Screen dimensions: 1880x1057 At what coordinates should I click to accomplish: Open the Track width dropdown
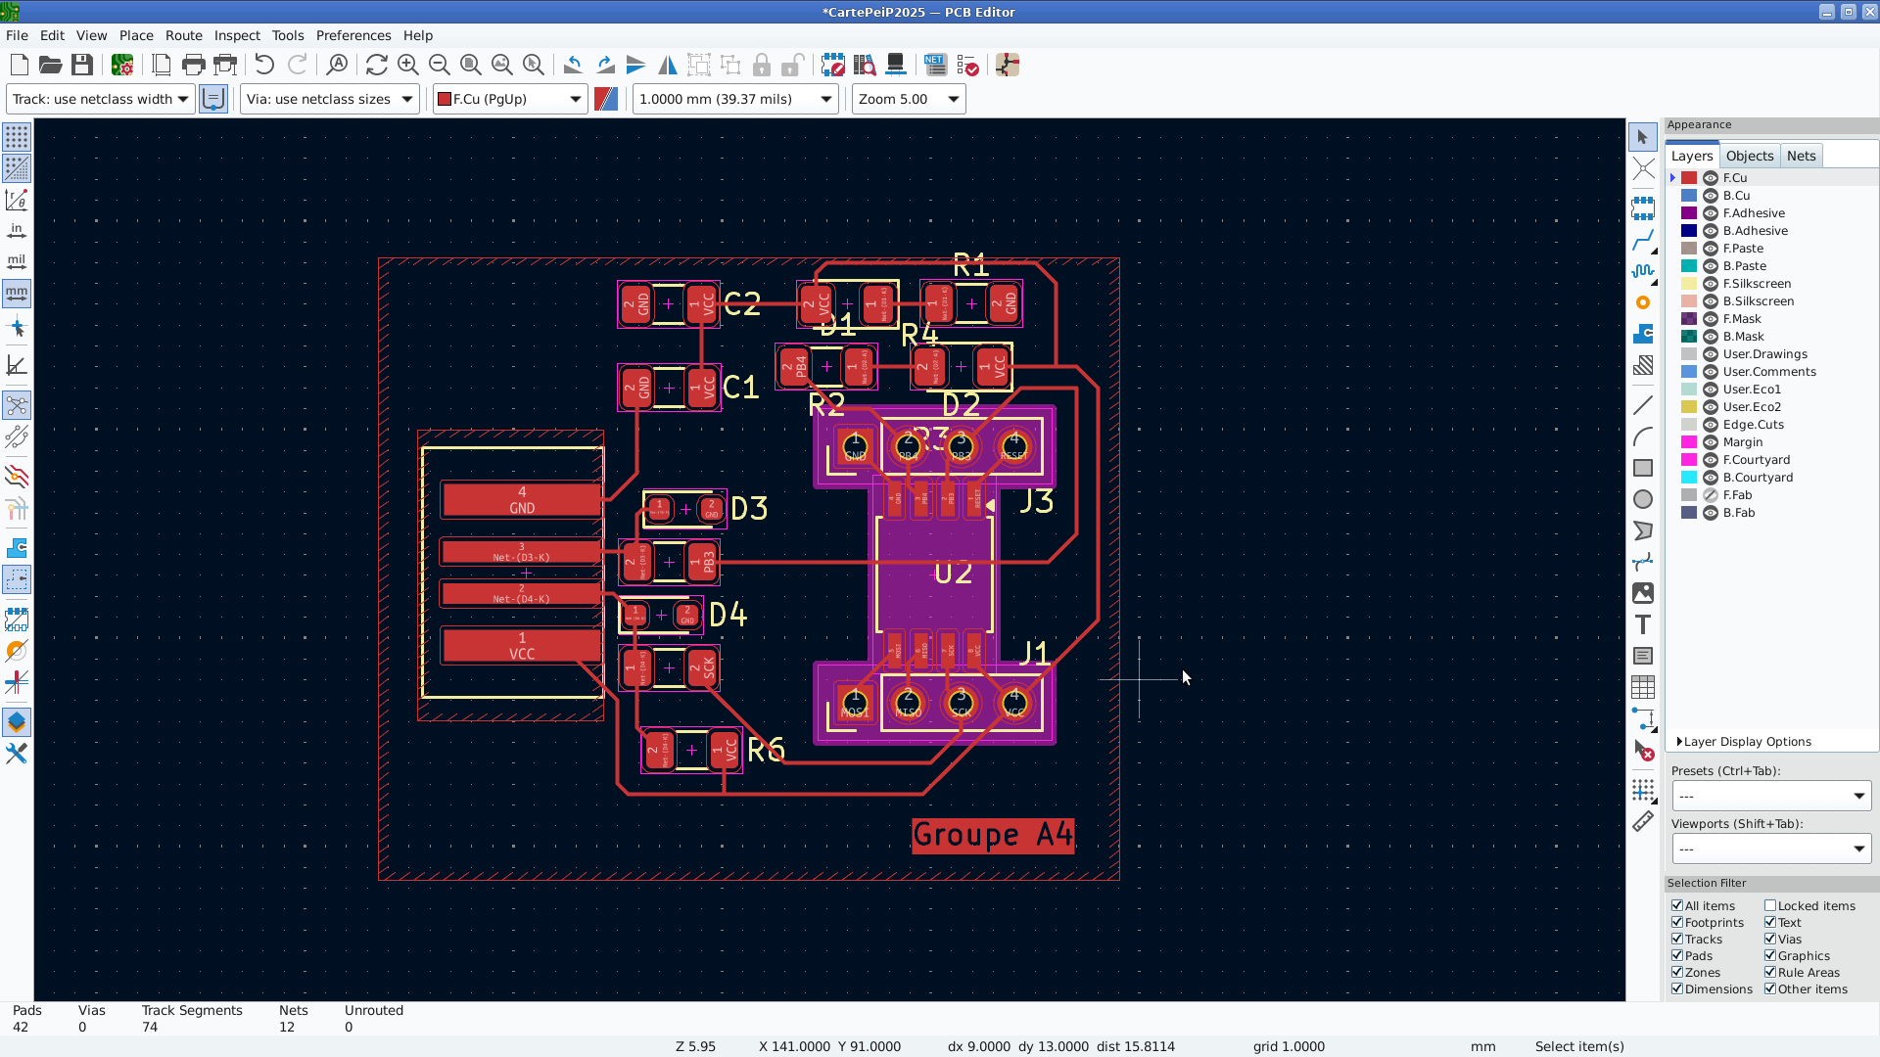point(101,99)
